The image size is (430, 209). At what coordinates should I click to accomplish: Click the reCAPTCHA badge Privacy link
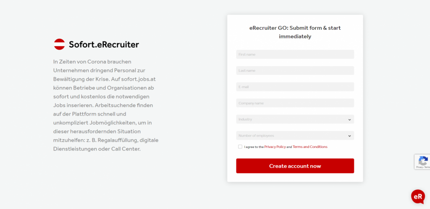tap(420, 167)
